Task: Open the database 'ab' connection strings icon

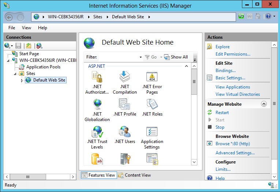Action: [x=97, y=159]
